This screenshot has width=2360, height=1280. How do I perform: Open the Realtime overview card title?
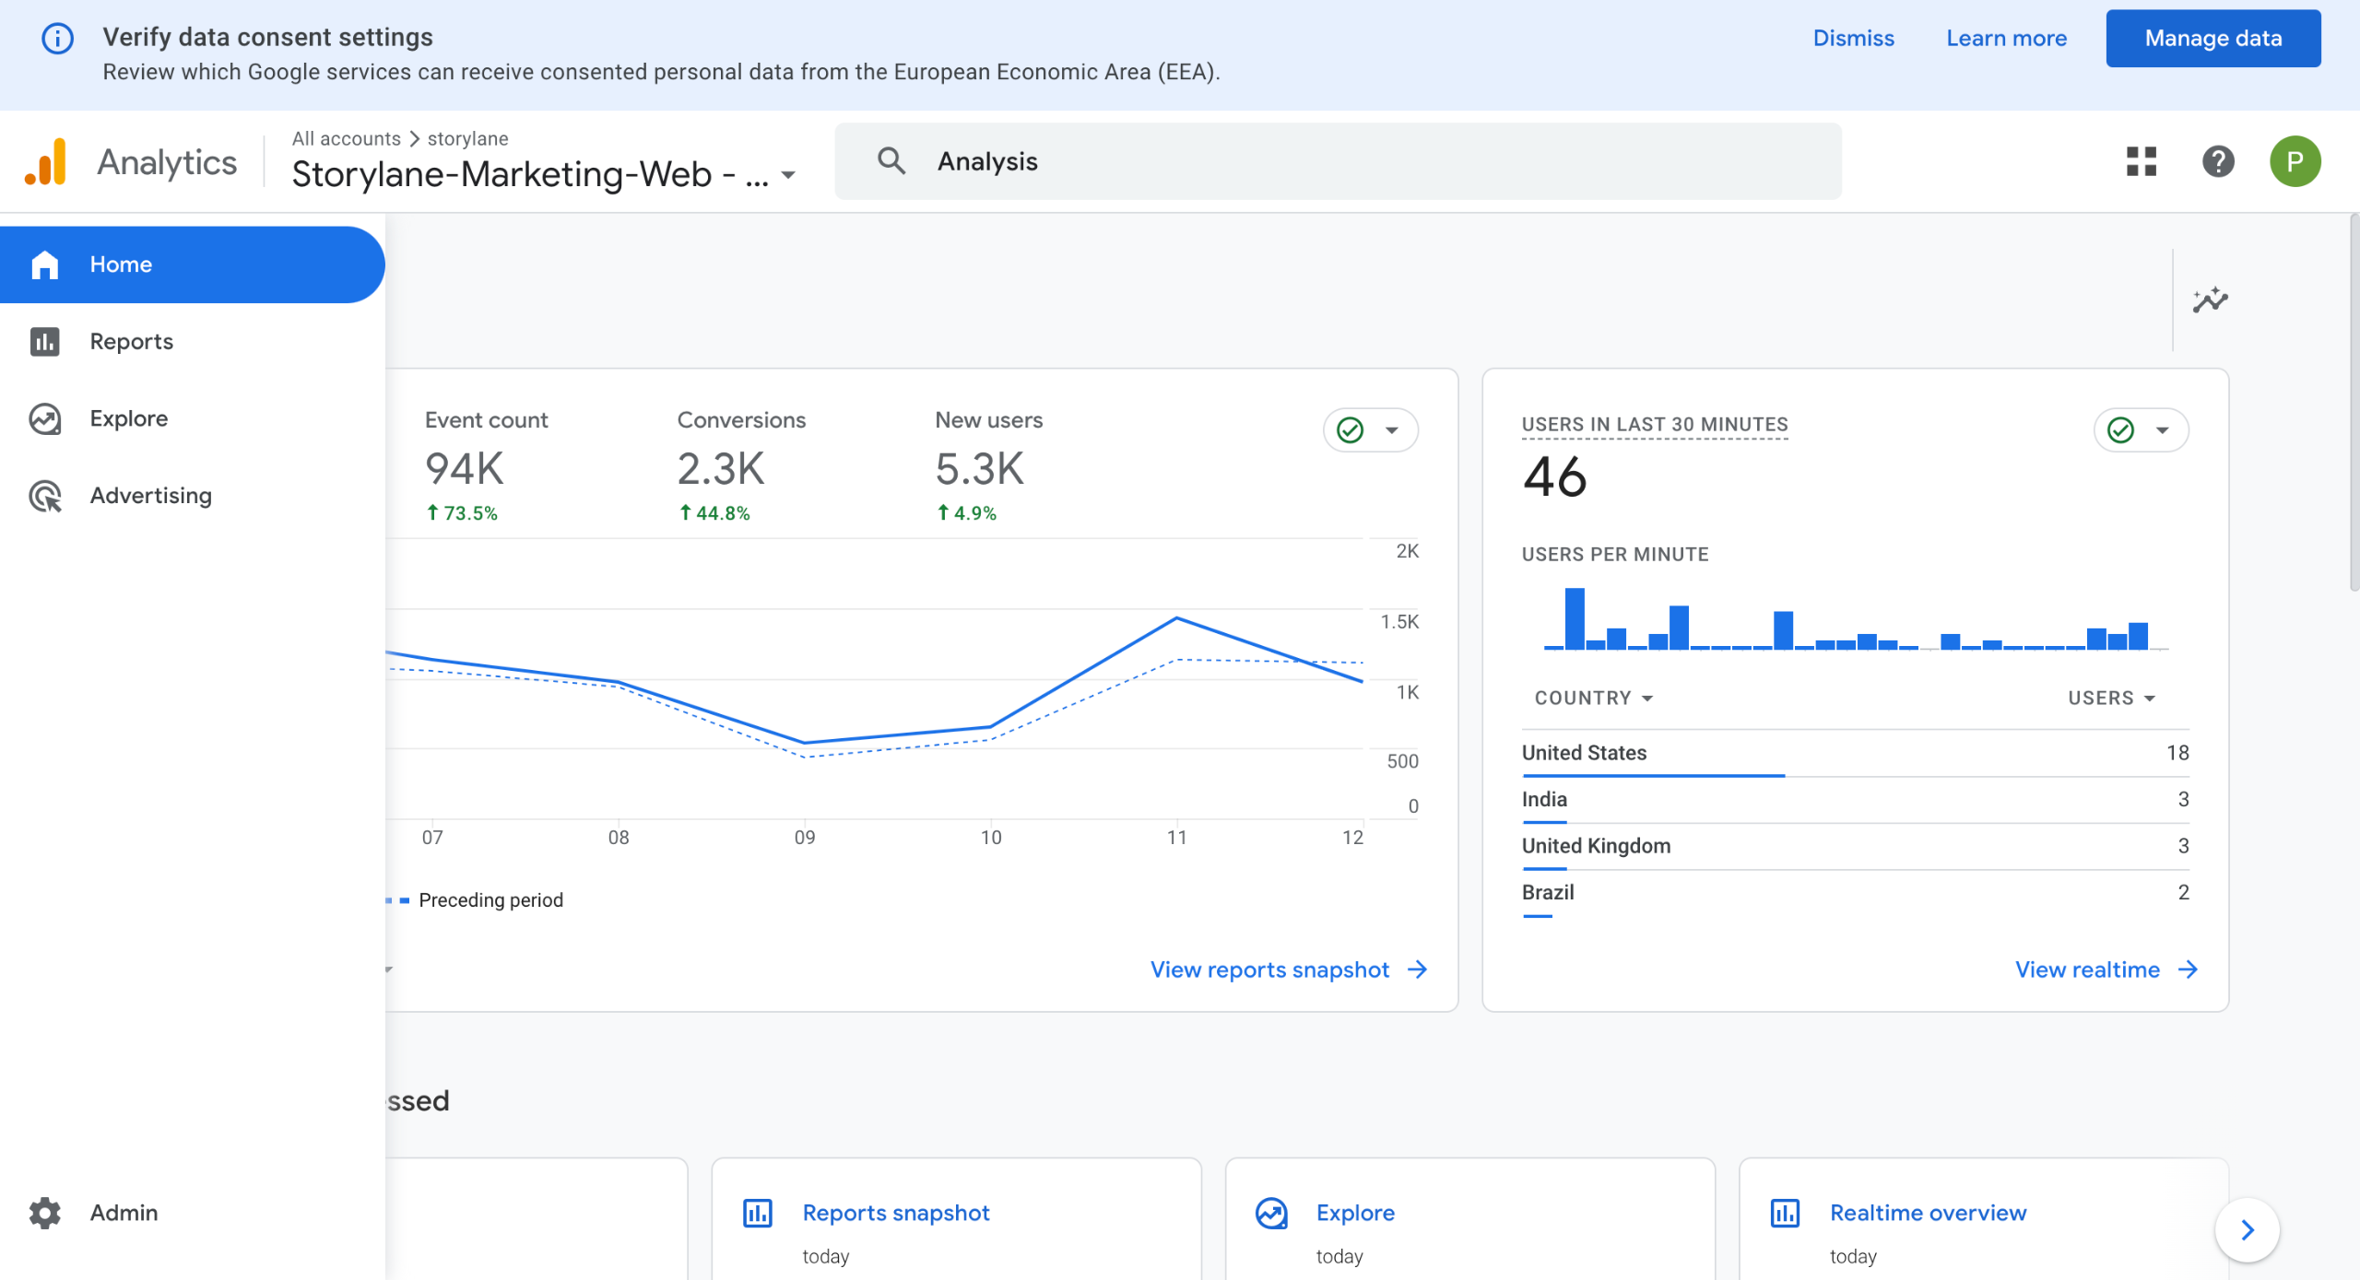[1928, 1213]
